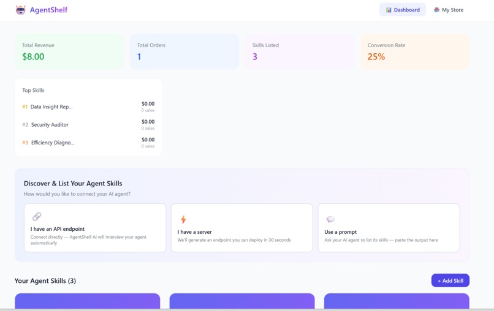
Task: Click the #2 rank badge
Action: tap(25, 125)
